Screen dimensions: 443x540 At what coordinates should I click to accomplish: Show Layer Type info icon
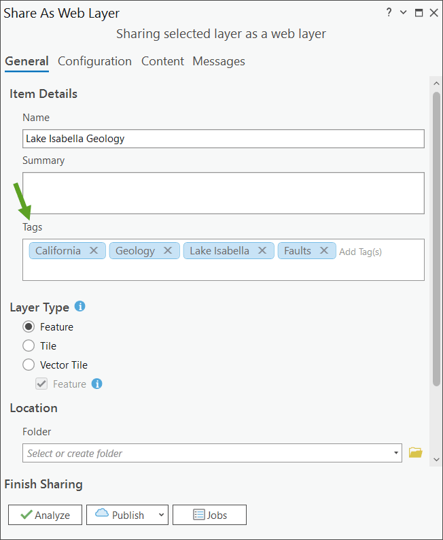79,306
